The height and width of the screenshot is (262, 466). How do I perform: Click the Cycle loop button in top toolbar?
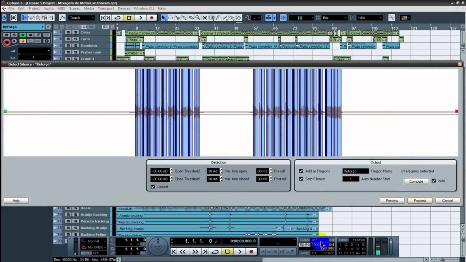click(117, 17)
